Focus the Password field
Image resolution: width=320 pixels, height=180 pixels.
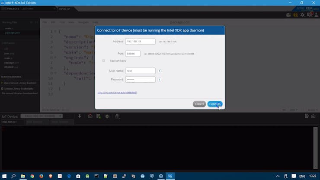[141, 80]
